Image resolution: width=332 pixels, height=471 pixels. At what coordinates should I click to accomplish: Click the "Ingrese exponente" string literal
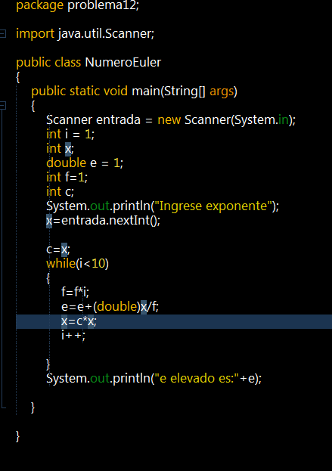(x=213, y=206)
